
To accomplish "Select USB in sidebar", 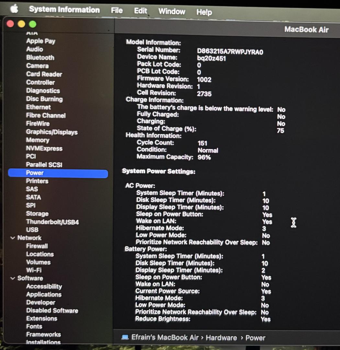I will [x=32, y=230].
